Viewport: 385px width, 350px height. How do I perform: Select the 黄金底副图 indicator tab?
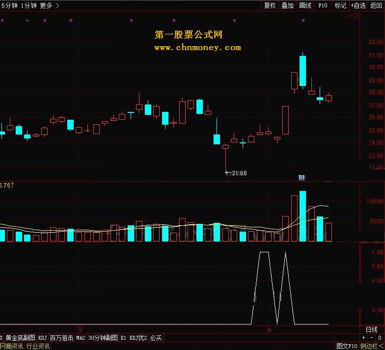(x=21, y=338)
